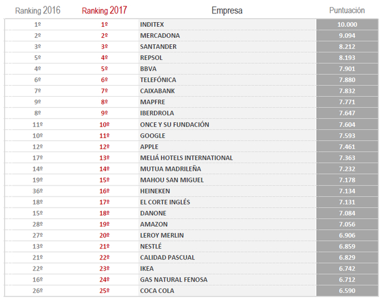The image size is (380, 298).
Task: Open the INDITEX company entry
Action: 153,24
